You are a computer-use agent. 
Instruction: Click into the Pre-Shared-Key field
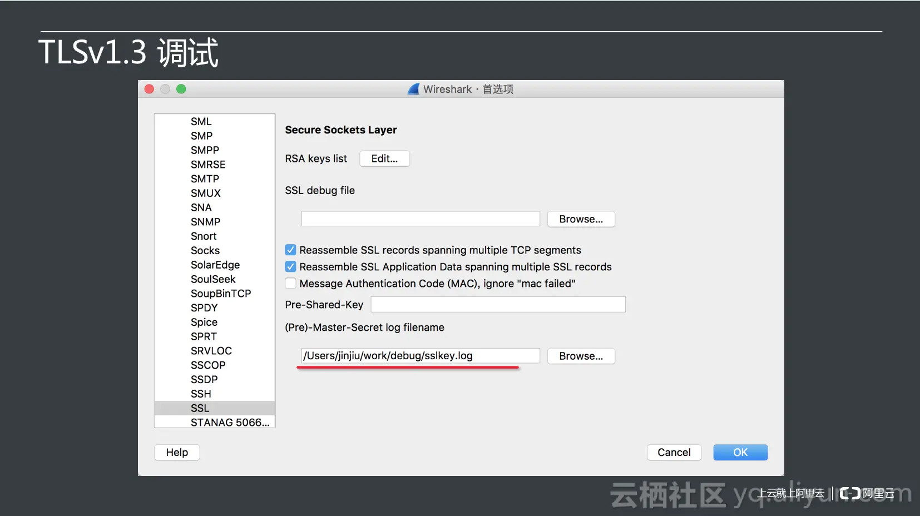pyautogui.click(x=498, y=305)
